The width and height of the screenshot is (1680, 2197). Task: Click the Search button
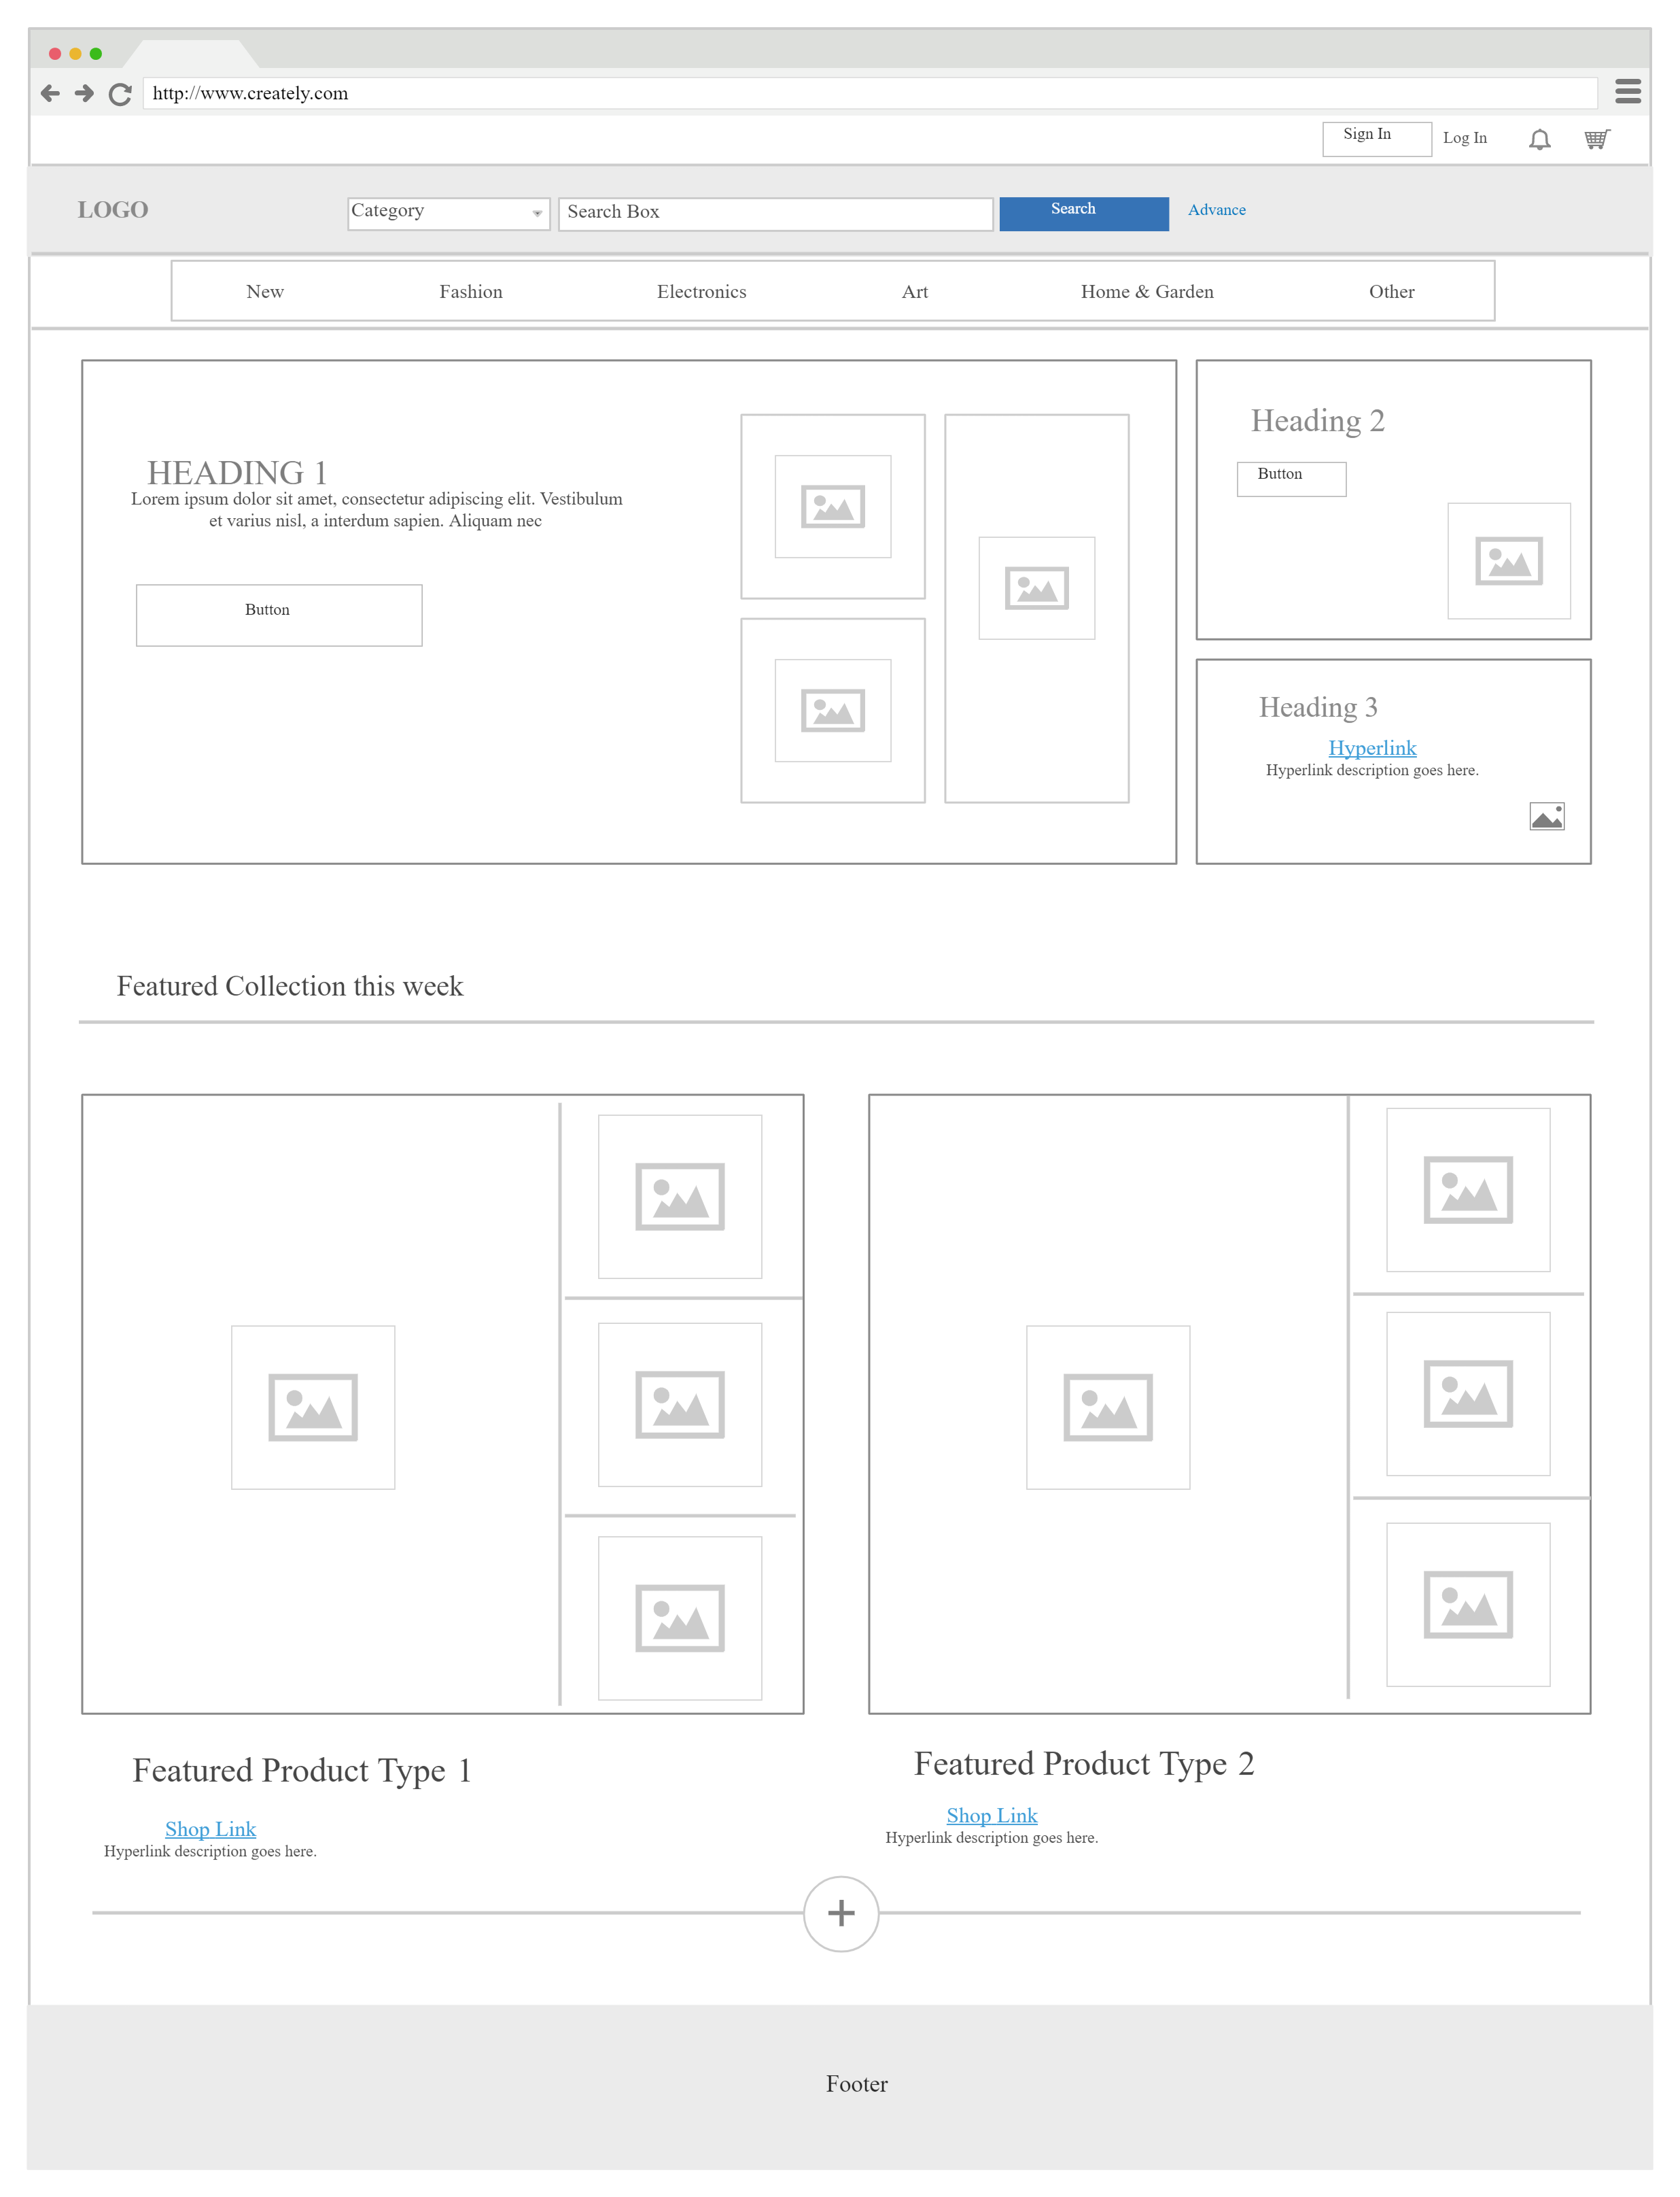[x=1074, y=210]
